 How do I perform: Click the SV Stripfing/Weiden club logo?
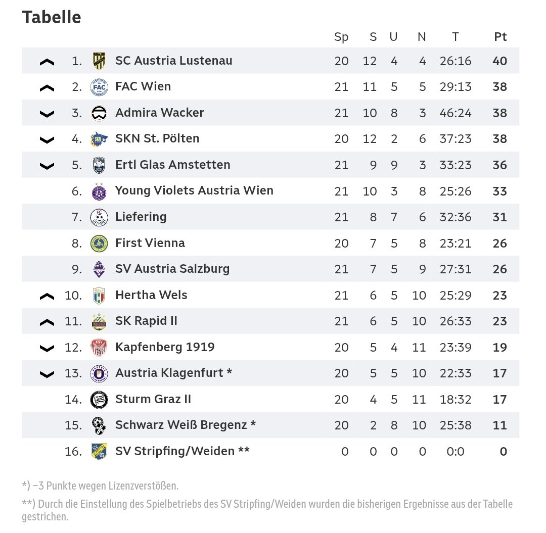pyautogui.click(x=99, y=451)
